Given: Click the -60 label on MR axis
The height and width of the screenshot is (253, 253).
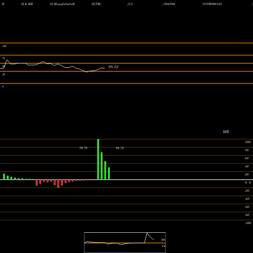Looking at the screenshot, I should [247, 207].
